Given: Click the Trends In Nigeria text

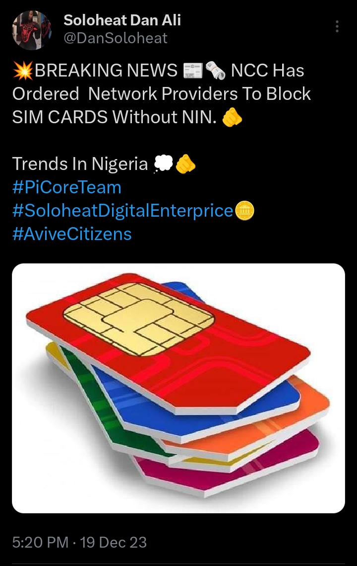Looking at the screenshot, I should [80, 164].
